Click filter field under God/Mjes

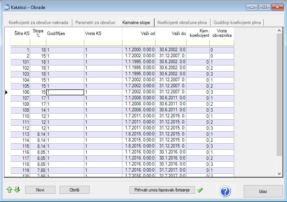tap(65, 43)
